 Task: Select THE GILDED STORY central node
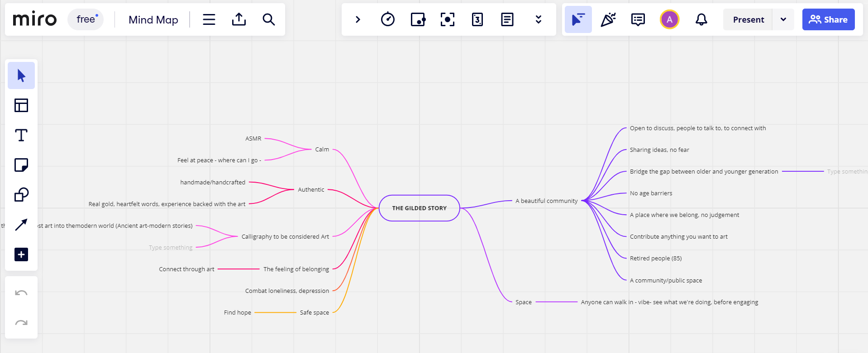click(x=419, y=208)
